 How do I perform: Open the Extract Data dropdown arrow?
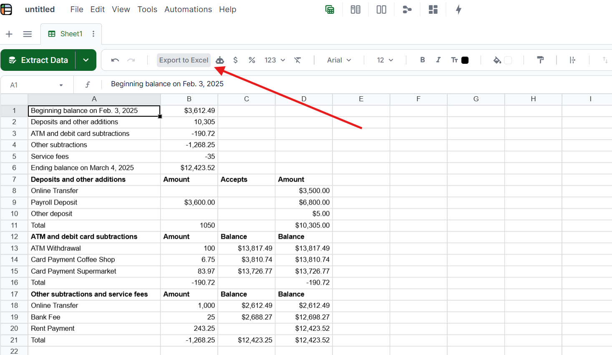pos(86,60)
